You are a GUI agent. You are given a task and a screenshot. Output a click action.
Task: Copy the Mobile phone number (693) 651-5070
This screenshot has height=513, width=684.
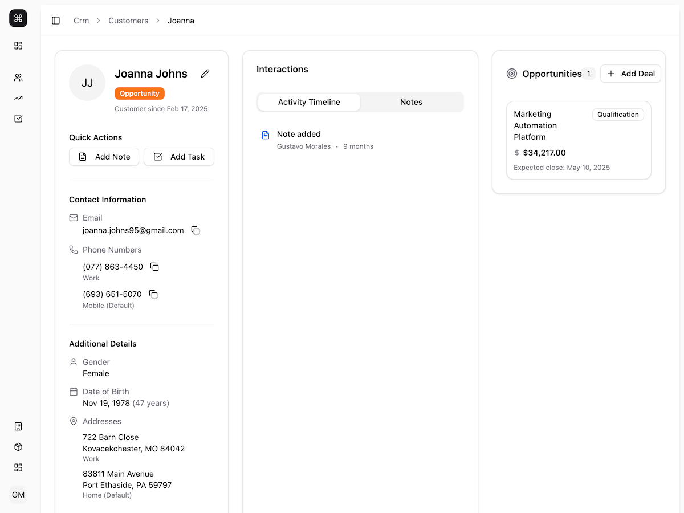[x=153, y=294]
